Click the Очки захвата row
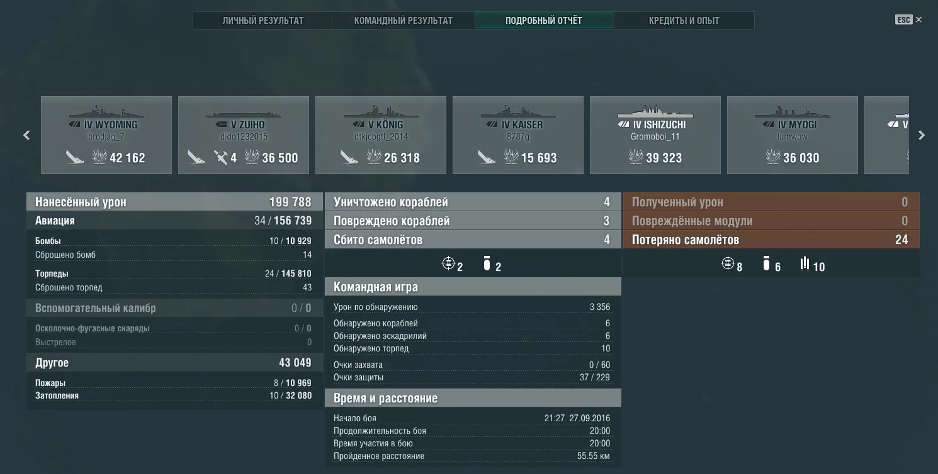This screenshot has height=474, width=938. (x=473, y=365)
